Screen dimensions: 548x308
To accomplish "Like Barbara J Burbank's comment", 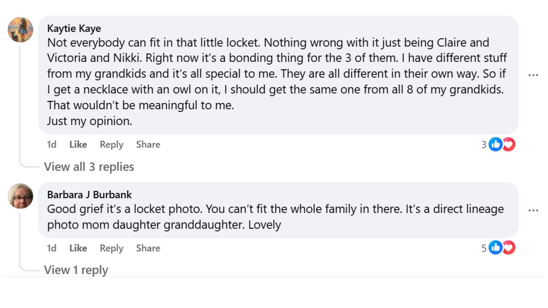I will pos(78,248).
